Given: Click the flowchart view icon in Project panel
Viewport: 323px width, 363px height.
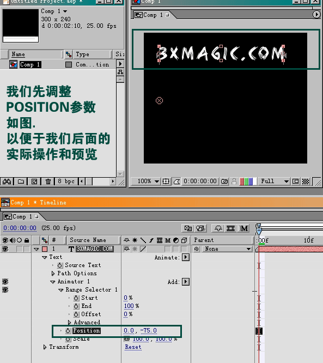Looking at the screenshot, I should (x=120, y=72).
